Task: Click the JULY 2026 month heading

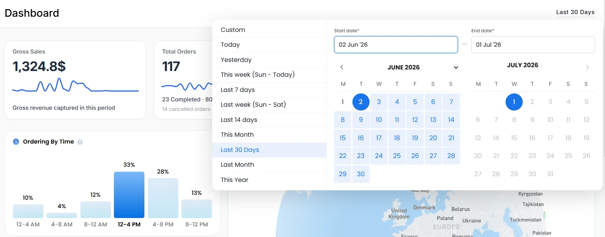Action: click(x=522, y=65)
